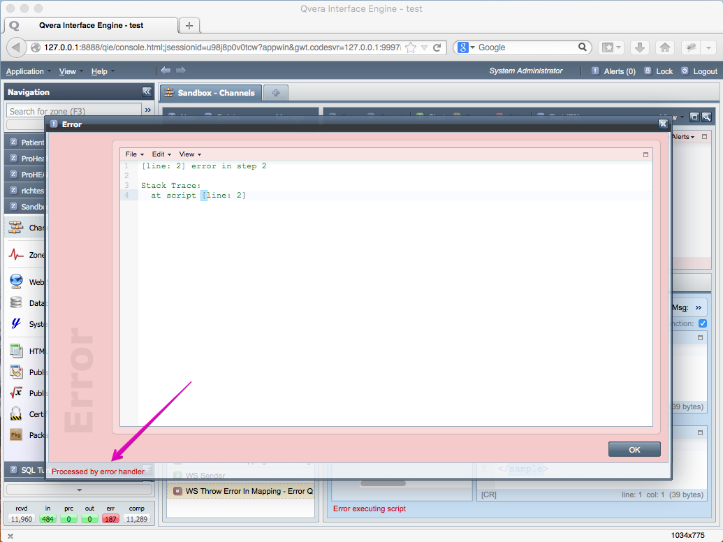Open browser Downloads arrow icon
This screenshot has height=542, width=723.
[x=640, y=47]
